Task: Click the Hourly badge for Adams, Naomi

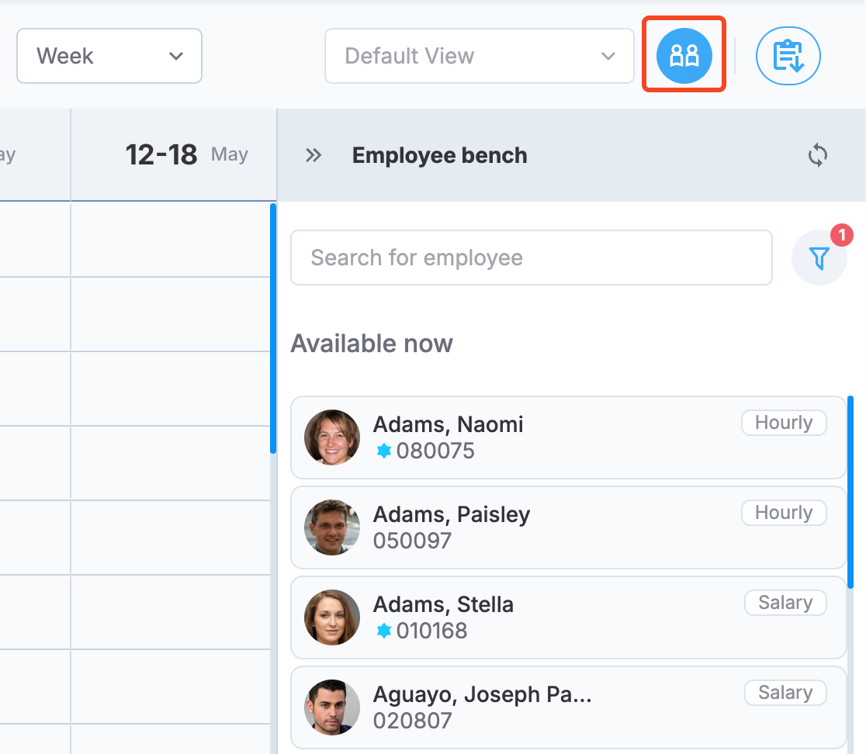Action: [784, 423]
